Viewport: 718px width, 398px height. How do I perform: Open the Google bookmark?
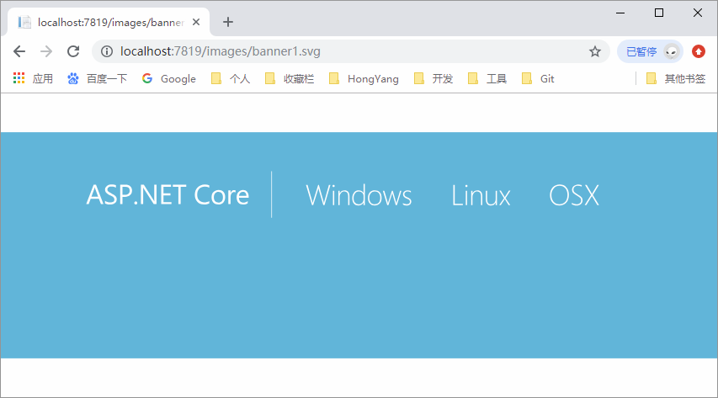coord(169,79)
